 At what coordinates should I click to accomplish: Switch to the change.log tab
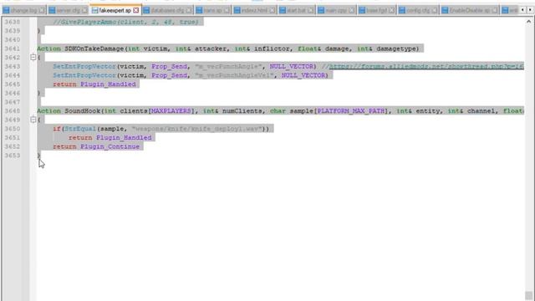[x=23, y=10]
